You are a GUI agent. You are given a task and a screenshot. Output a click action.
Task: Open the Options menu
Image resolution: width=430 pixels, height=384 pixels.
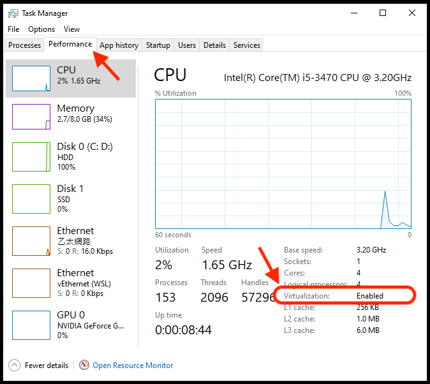(x=41, y=29)
